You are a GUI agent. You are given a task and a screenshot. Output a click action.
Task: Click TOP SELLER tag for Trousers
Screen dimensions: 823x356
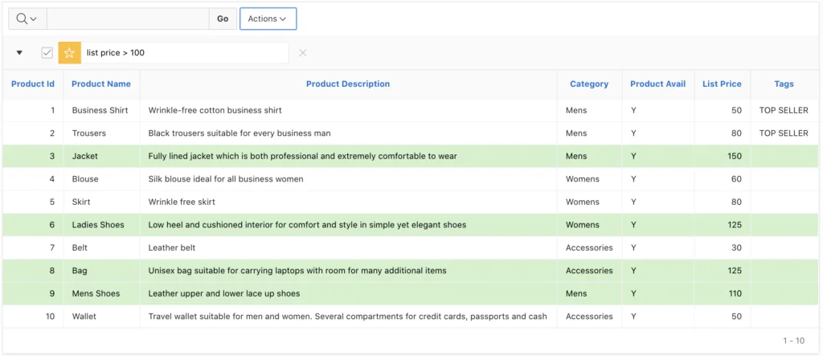click(x=784, y=133)
